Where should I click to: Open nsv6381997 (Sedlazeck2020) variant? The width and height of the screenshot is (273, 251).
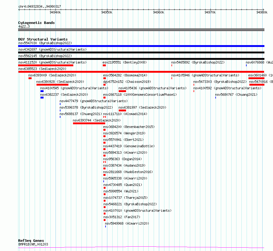coord(142,107)
